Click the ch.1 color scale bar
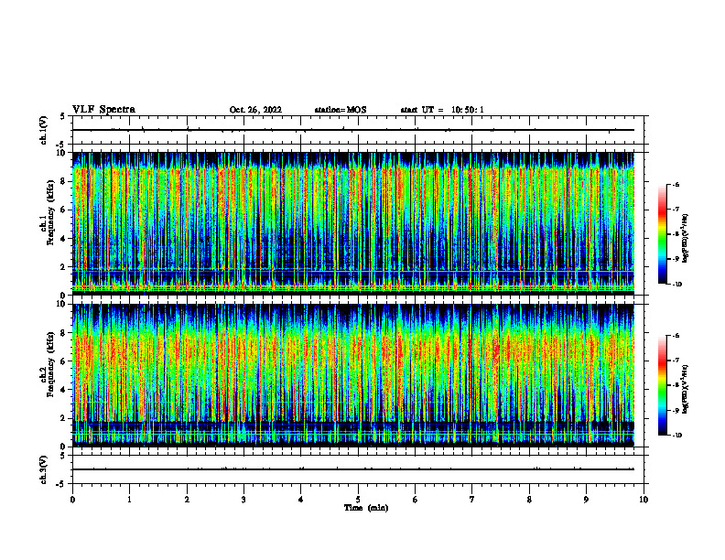This screenshot has height=560, width=725. tap(662, 234)
